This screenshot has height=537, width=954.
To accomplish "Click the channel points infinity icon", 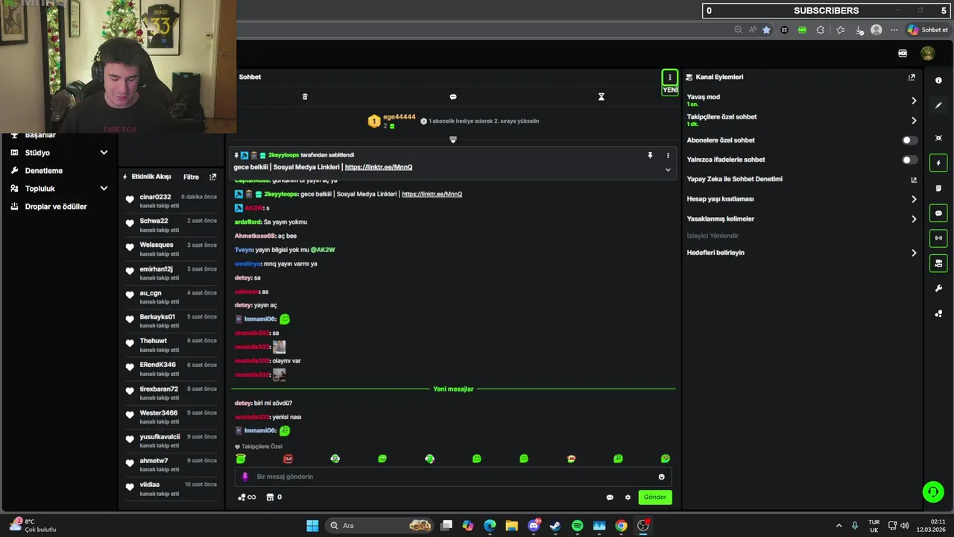I will click(247, 497).
